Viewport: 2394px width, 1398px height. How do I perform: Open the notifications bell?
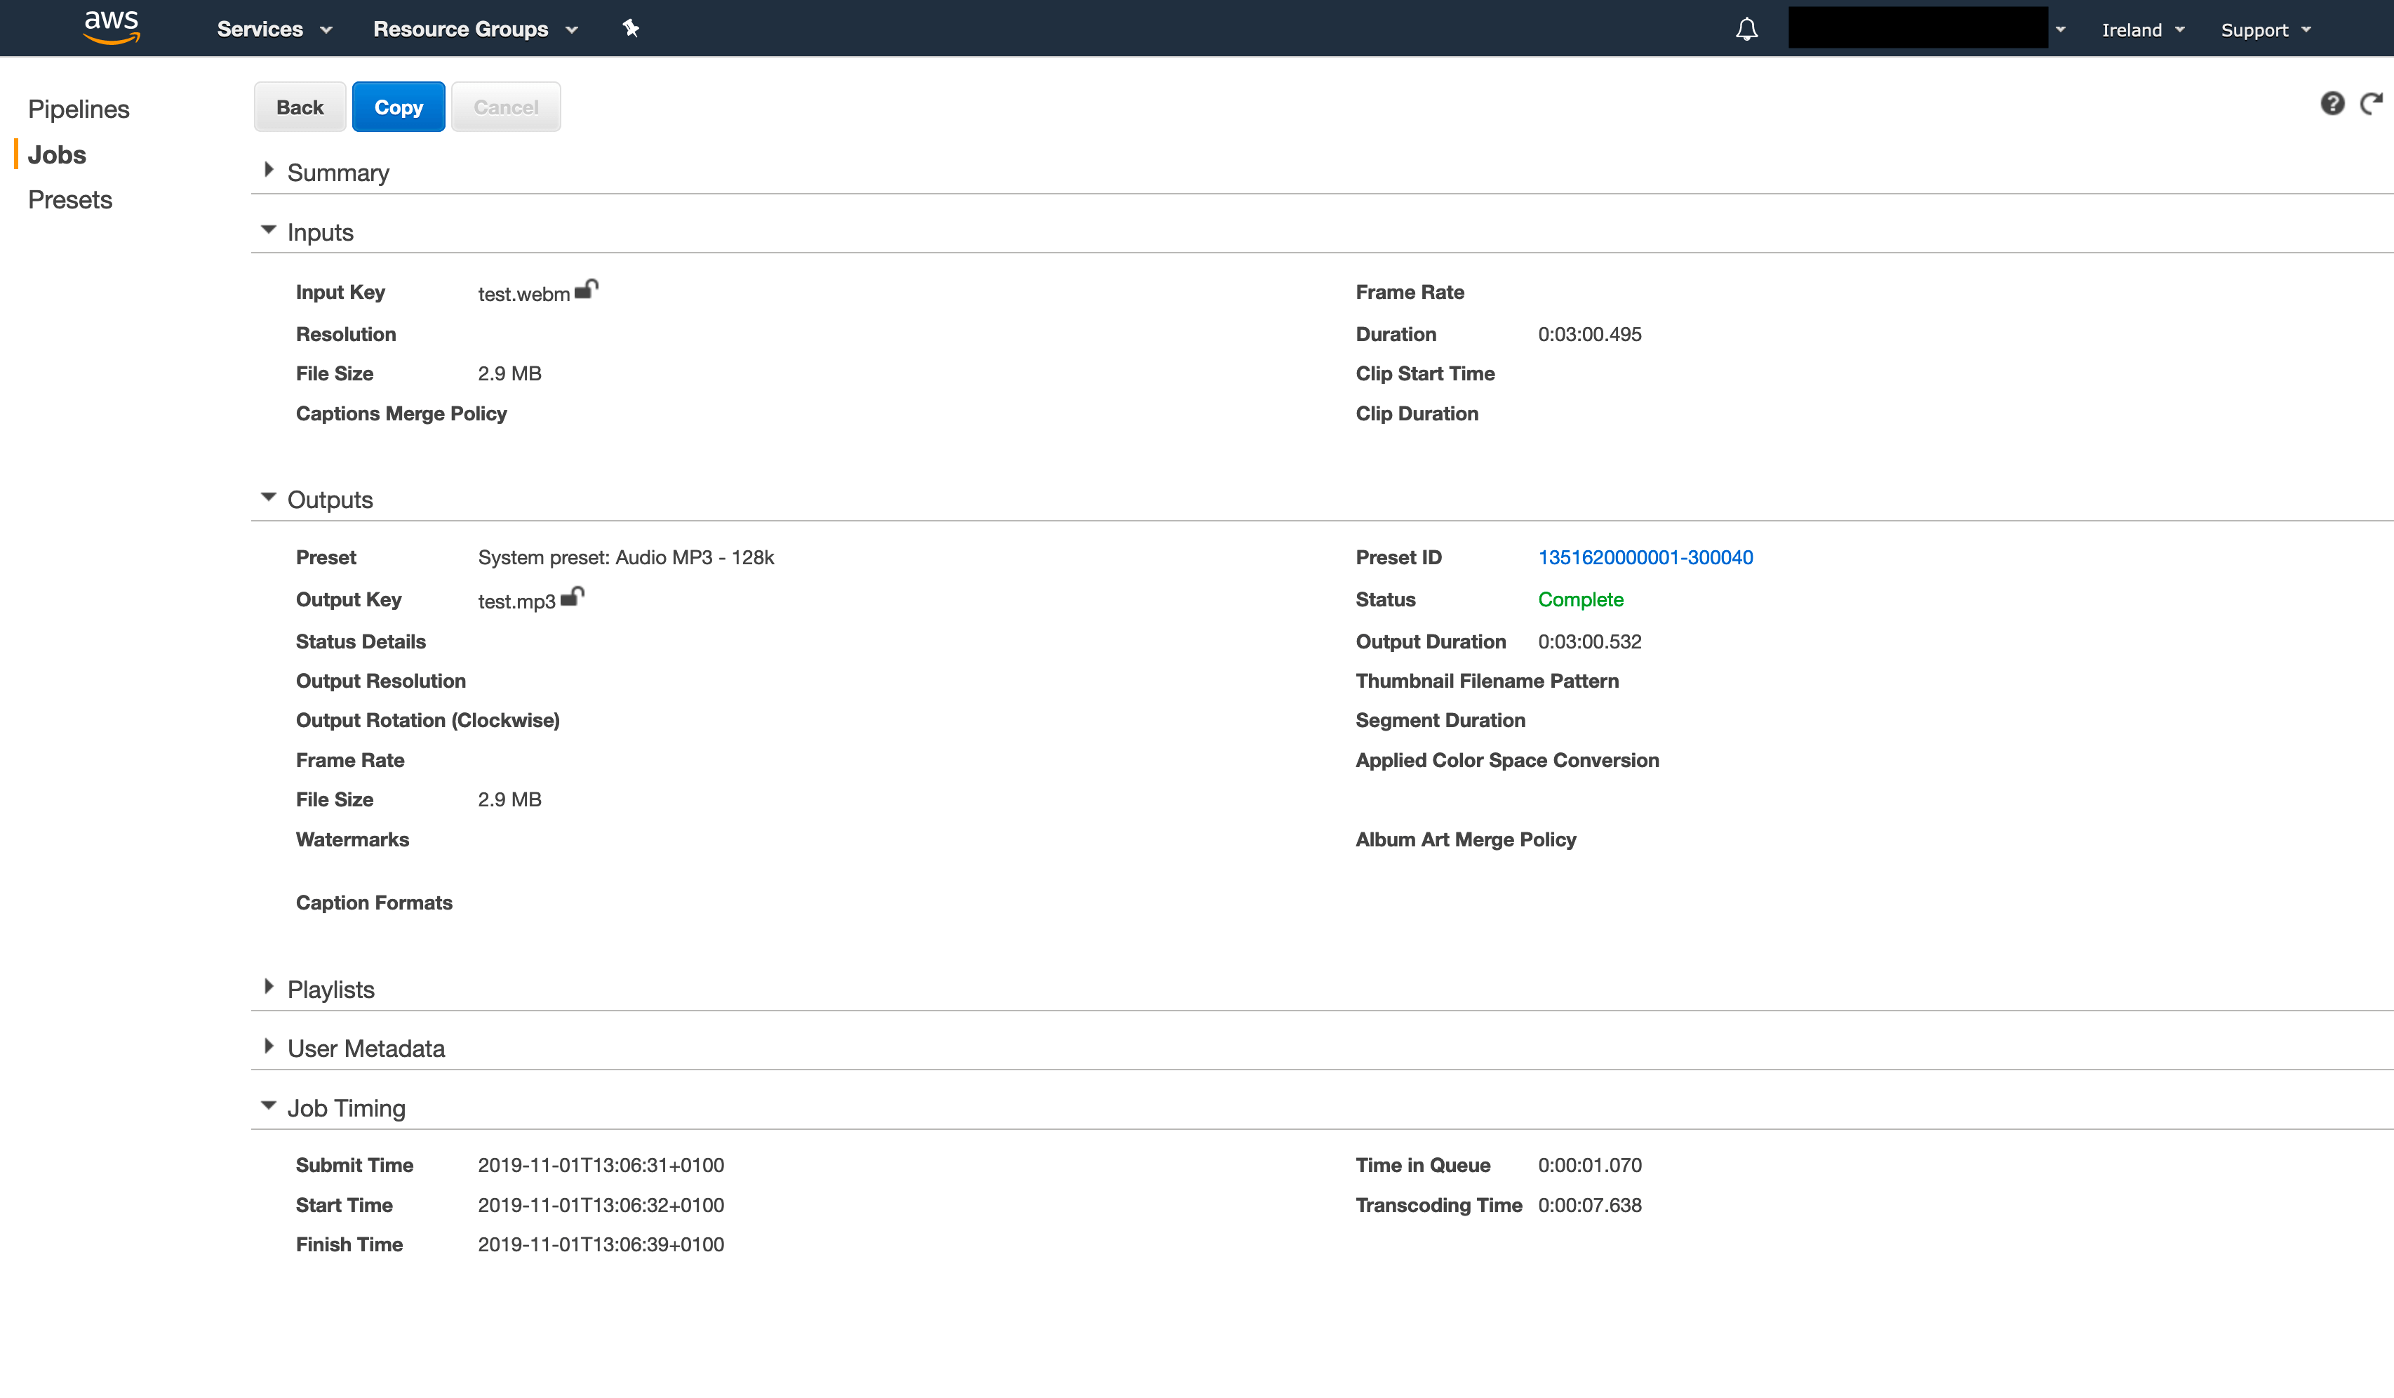[x=1746, y=29]
